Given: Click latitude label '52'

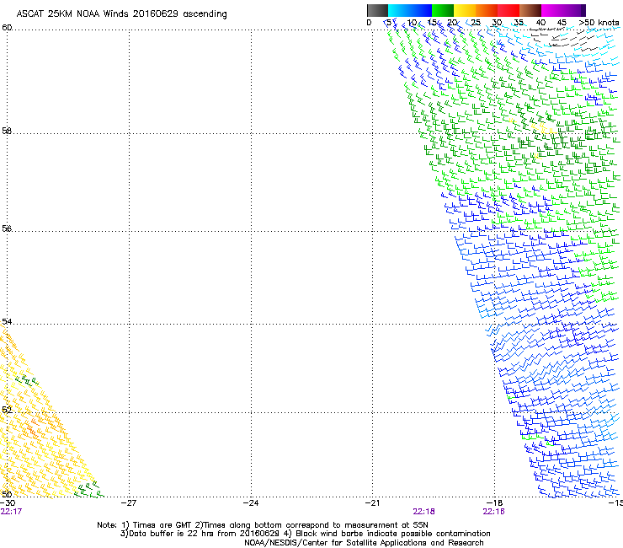Looking at the screenshot, I should (x=7, y=410).
